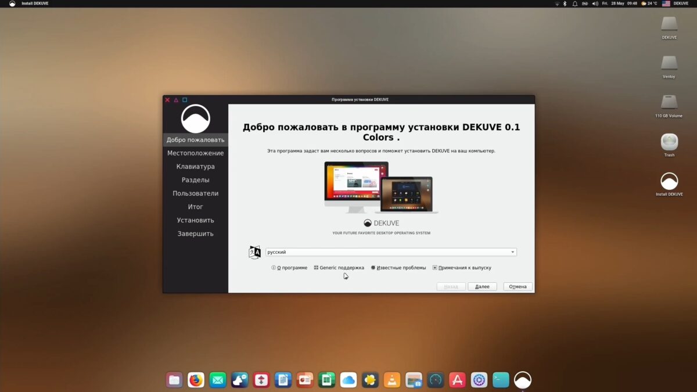The height and width of the screenshot is (392, 697).
Task: Click the US flag keyboard layout indicator
Action: pyautogui.click(x=666, y=3)
